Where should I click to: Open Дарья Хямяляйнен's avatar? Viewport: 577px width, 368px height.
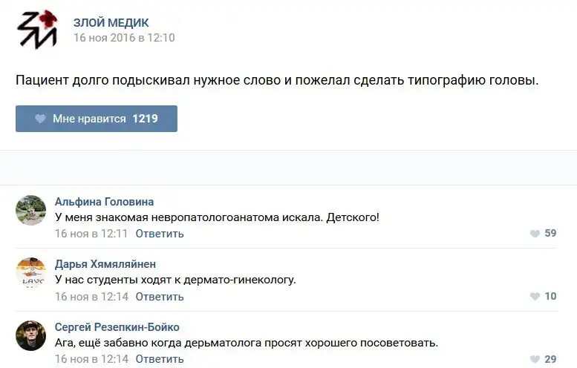tap(31, 273)
